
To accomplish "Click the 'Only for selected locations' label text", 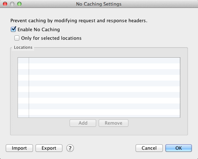I will [x=51, y=38].
